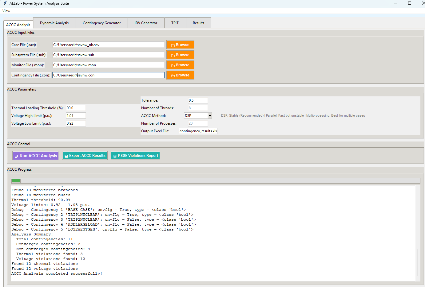425x287 pixels.
Task: Open the Results tab
Action: point(198,22)
